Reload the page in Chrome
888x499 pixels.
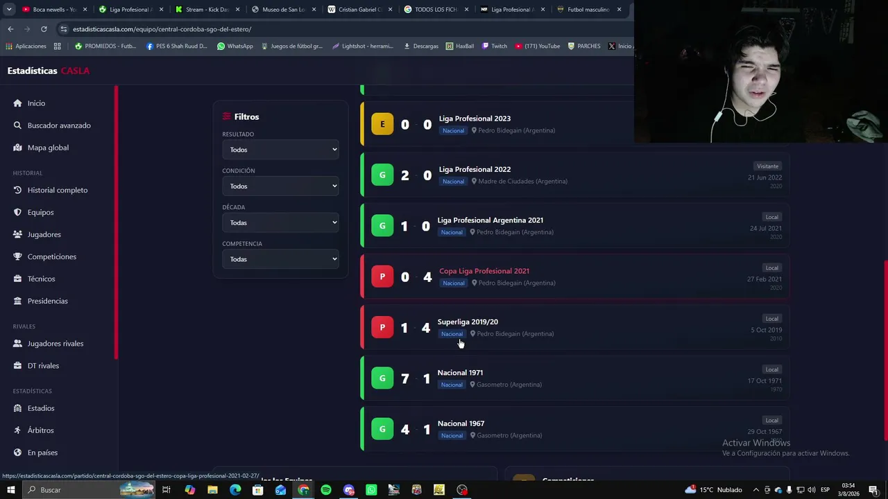pos(44,29)
